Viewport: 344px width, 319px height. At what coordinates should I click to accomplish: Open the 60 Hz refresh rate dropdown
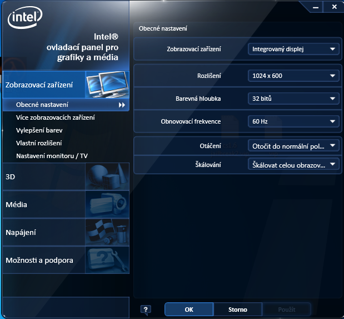293,121
